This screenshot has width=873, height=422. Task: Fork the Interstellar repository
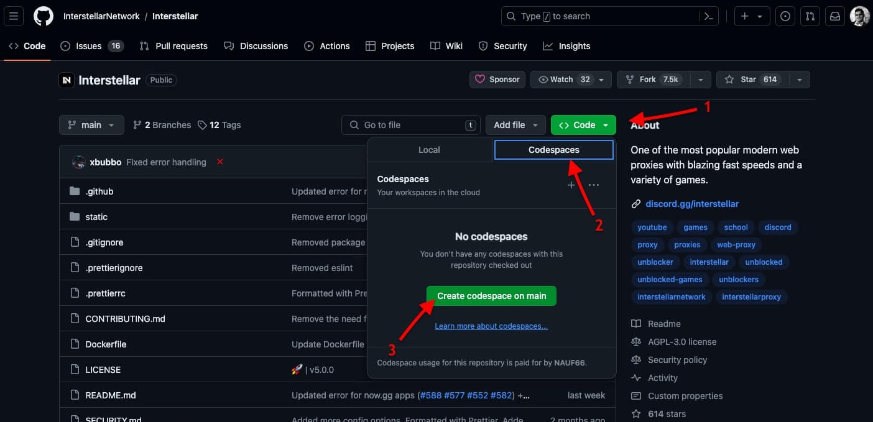pos(653,80)
